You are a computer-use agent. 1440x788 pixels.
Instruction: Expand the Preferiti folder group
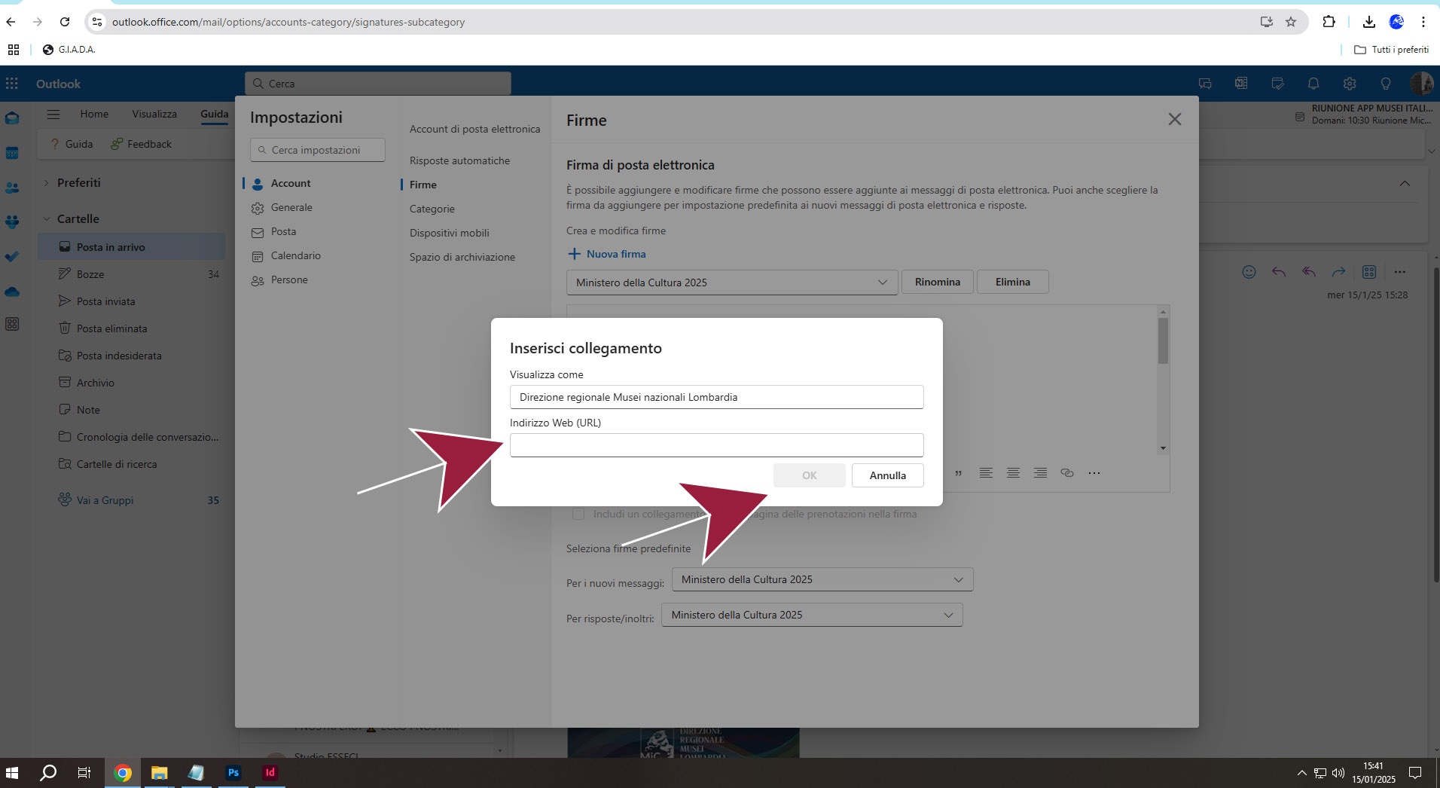click(x=46, y=183)
